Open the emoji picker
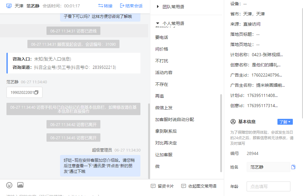Viewport: 303px width, 196px height. (x=9, y=185)
